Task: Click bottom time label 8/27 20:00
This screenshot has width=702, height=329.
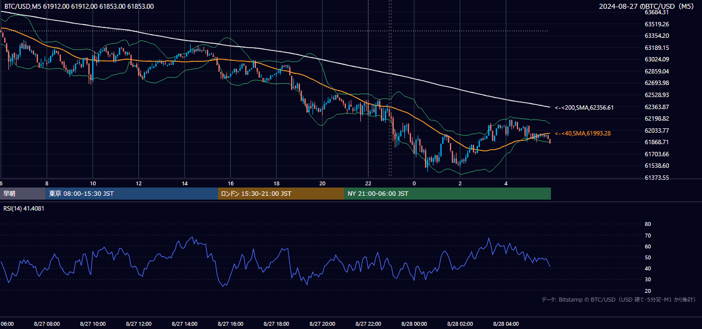Action: (x=322, y=324)
